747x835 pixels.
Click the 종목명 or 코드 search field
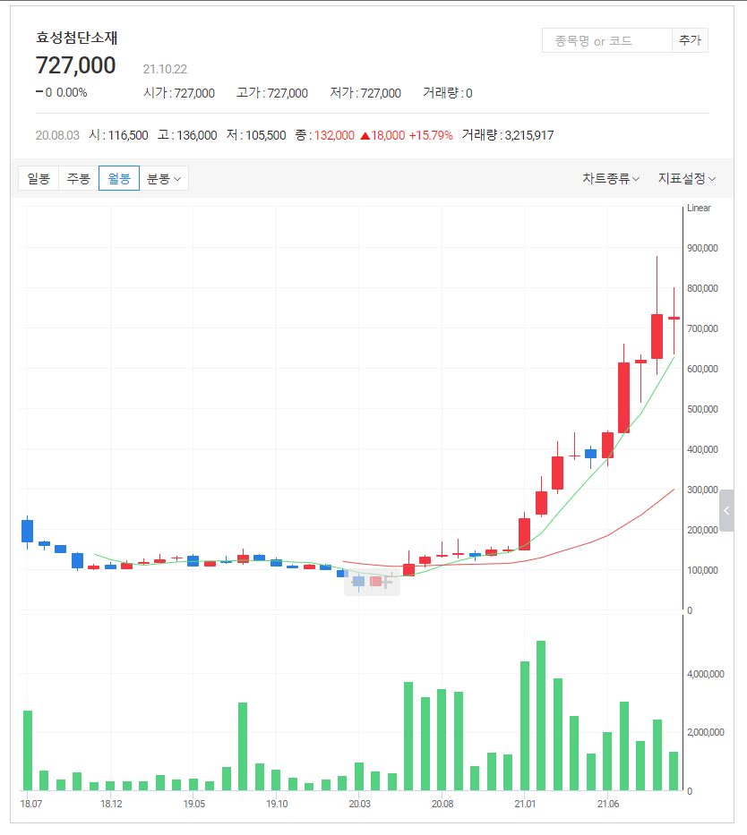click(x=607, y=40)
